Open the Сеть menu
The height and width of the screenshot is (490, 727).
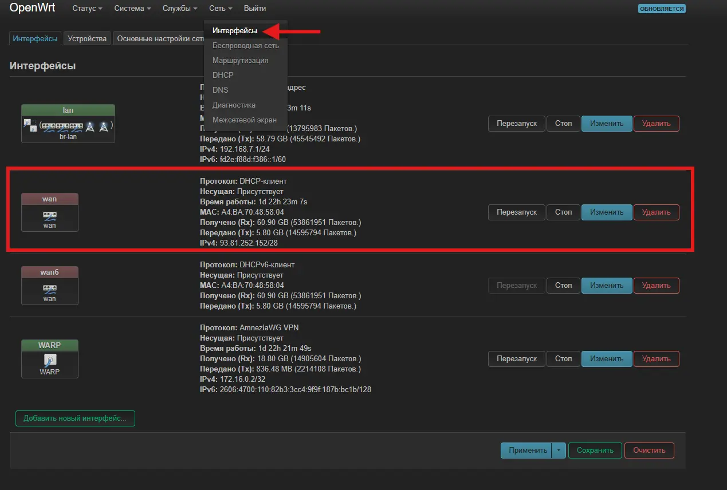[x=221, y=9]
